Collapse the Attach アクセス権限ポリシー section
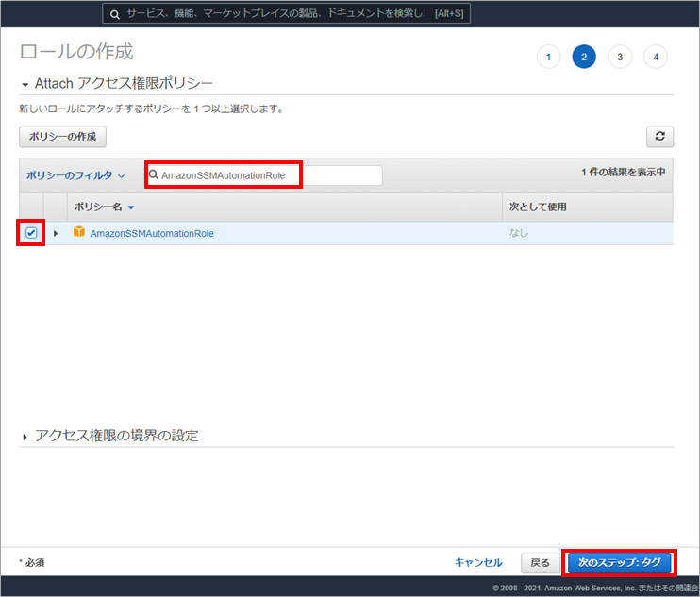700x597 pixels. tap(25, 84)
